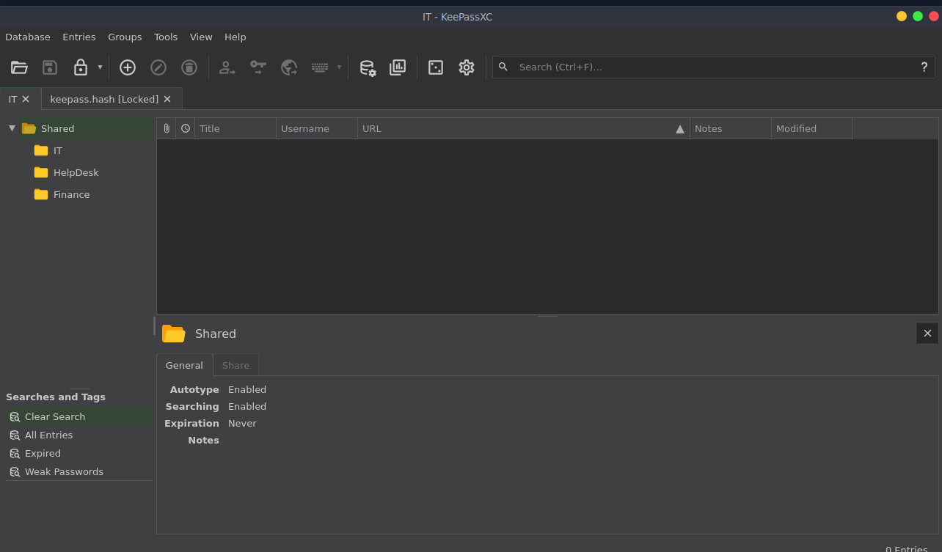Close the Shared preview panel
The image size is (942, 552).
927,334
